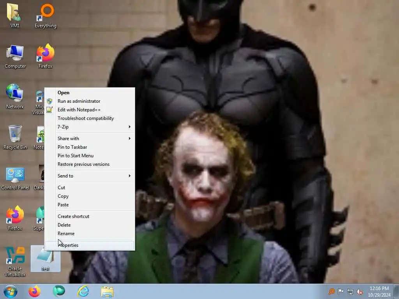Choose Pin to Taskbar
The height and width of the screenshot is (299, 399).
pos(90,147)
